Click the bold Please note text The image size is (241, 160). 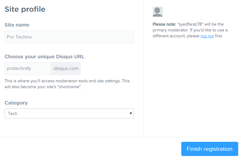164,24
